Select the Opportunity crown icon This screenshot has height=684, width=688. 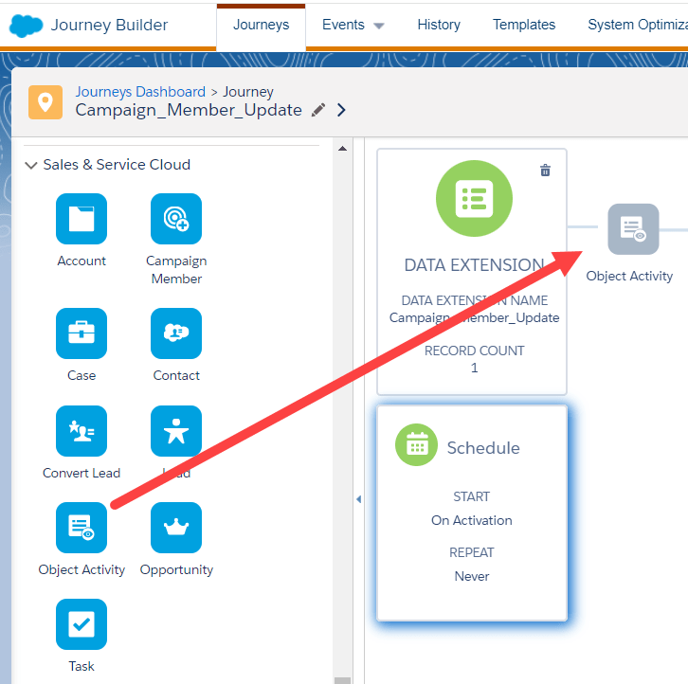click(176, 528)
